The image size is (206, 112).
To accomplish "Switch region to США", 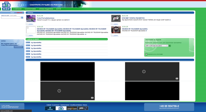I will (12, 13).
